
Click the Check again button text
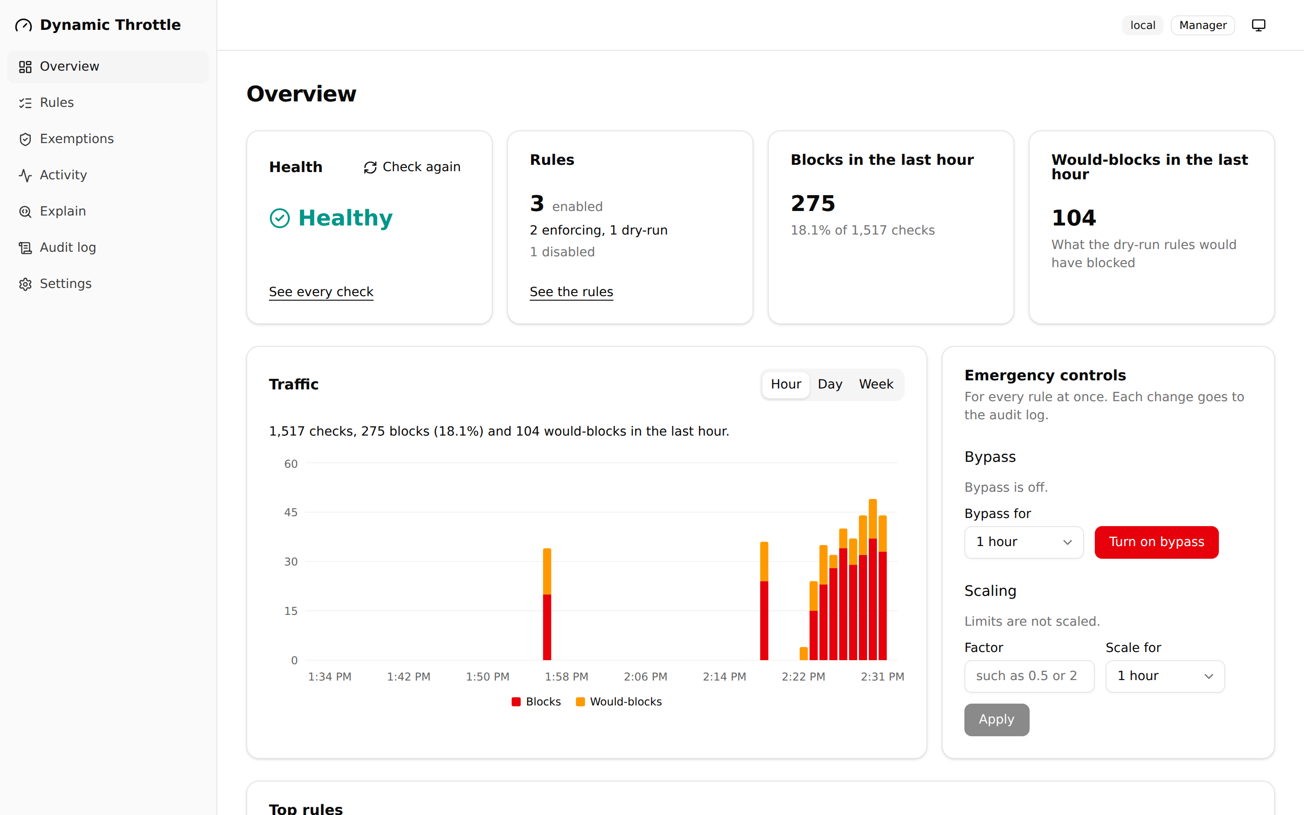(x=422, y=167)
